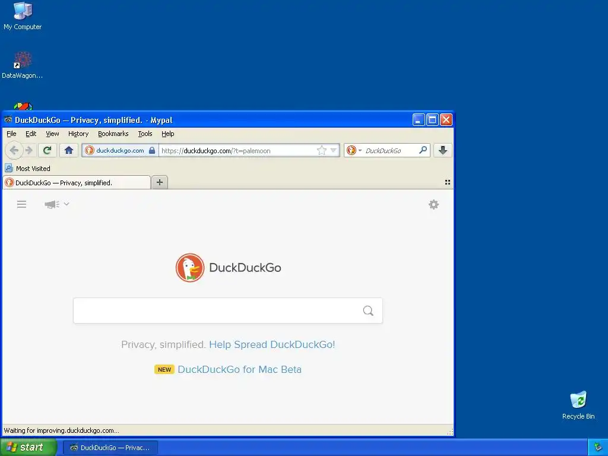
Task: Open the DuckDuckGo hamburger menu
Action: click(x=22, y=204)
